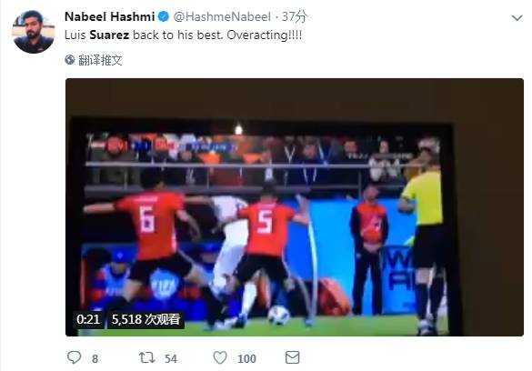Click the globe icon beside translate

pyautogui.click(x=70, y=60)
